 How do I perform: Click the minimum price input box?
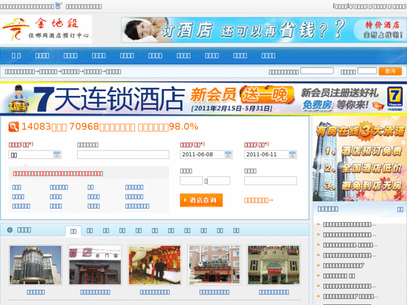(x=191, y=181)
